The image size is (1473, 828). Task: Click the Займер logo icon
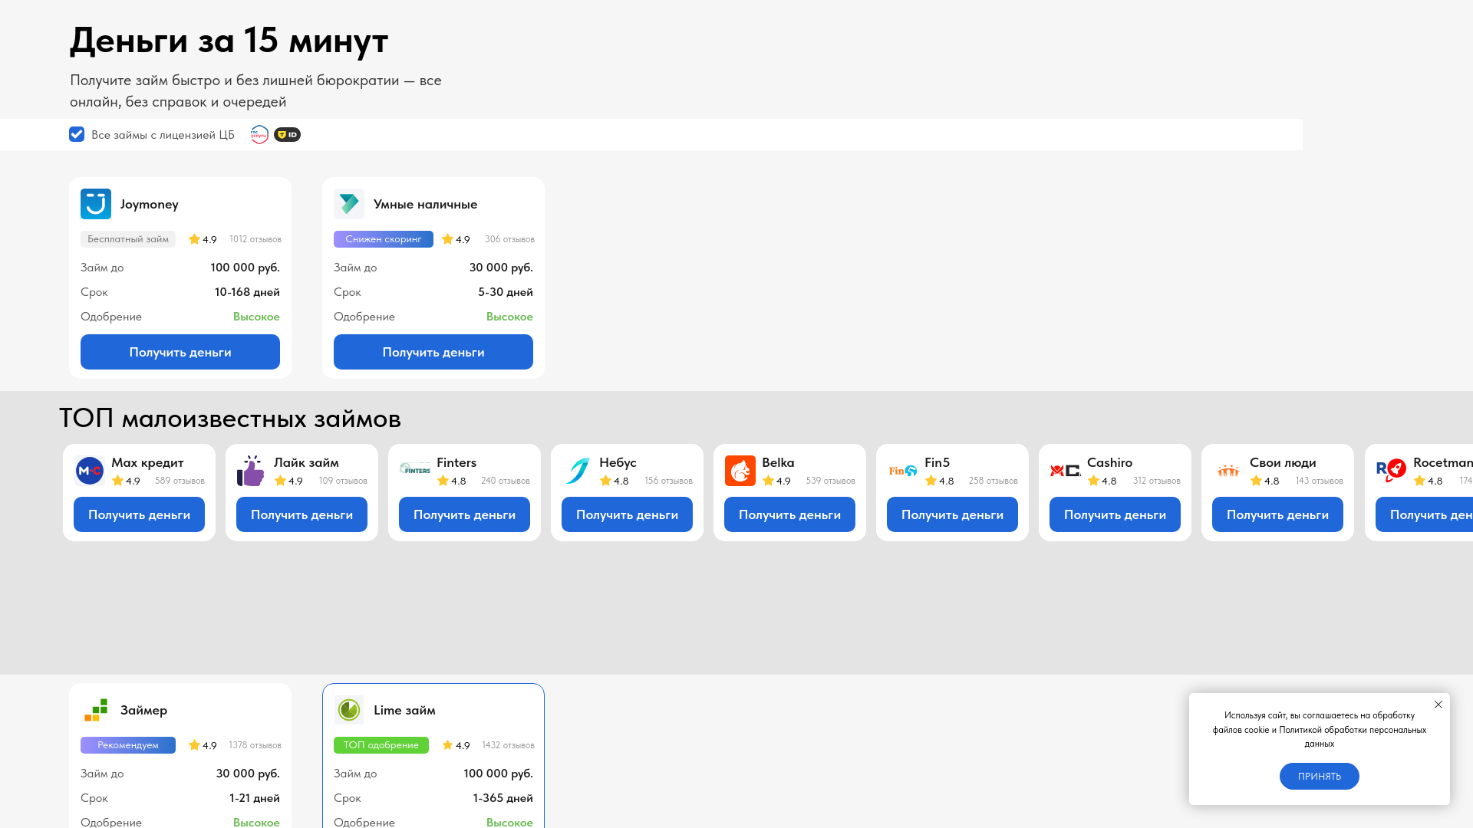click(x=96, y=710)
